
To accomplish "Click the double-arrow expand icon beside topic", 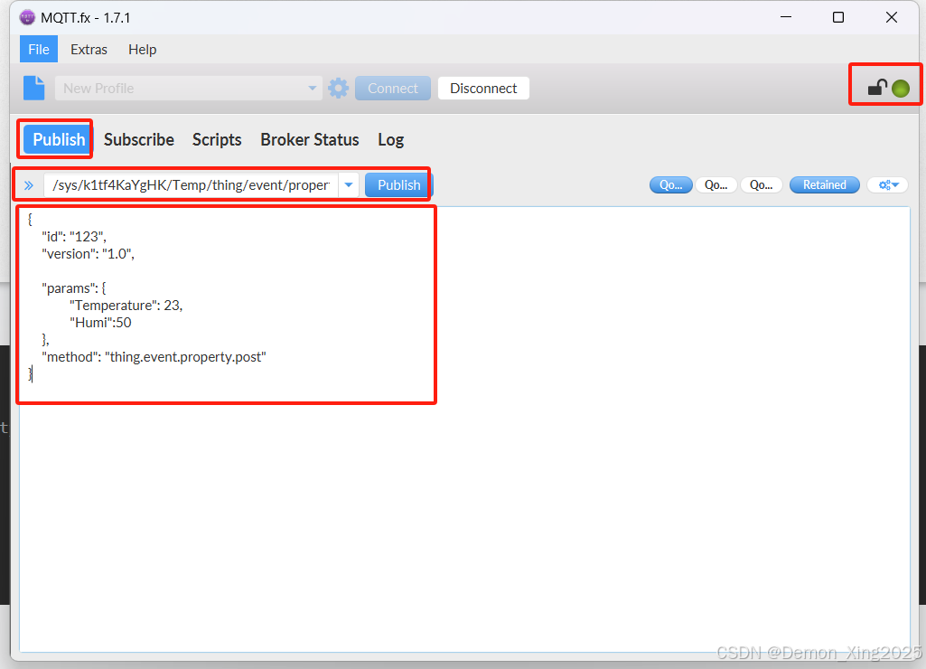I will pos(29,185).
